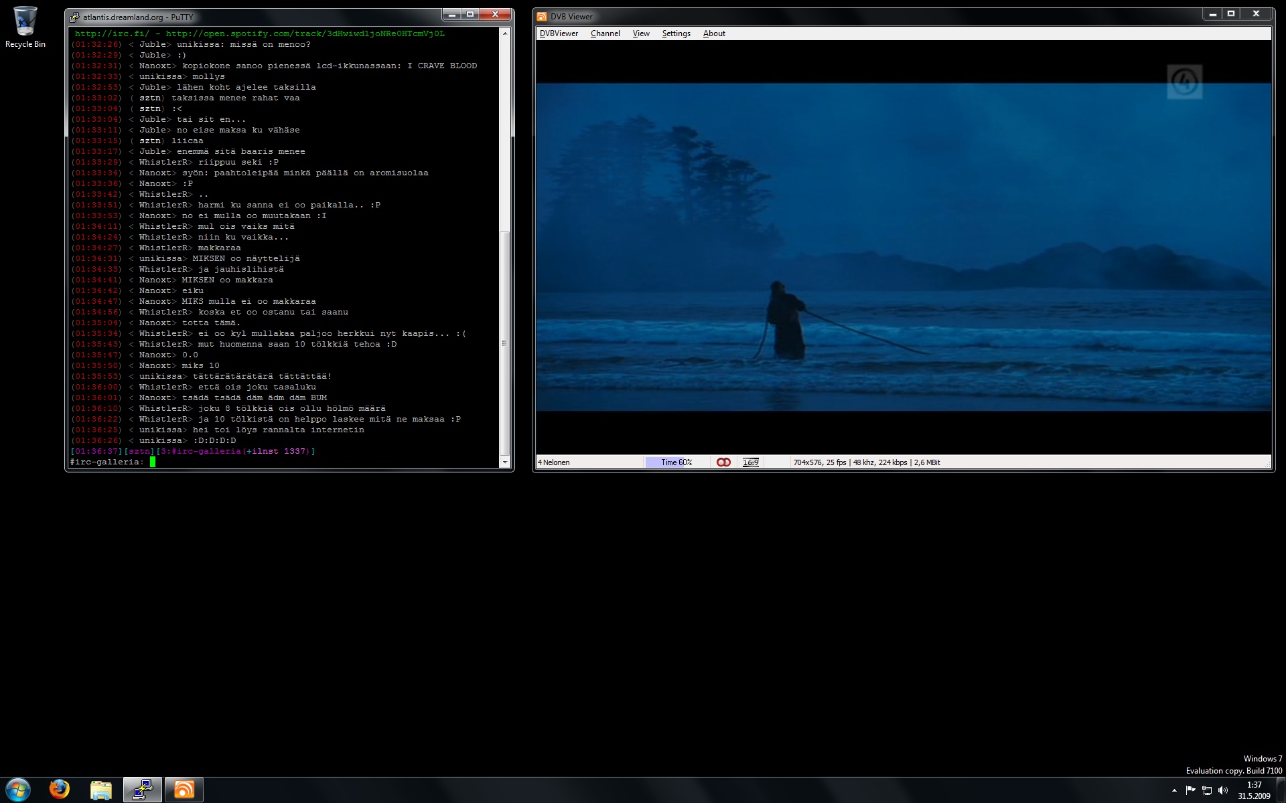This screenshot has width=1286, height=803.
Task: Click the PuTTY icon in the title bar
Action: (x=75, y=17)
